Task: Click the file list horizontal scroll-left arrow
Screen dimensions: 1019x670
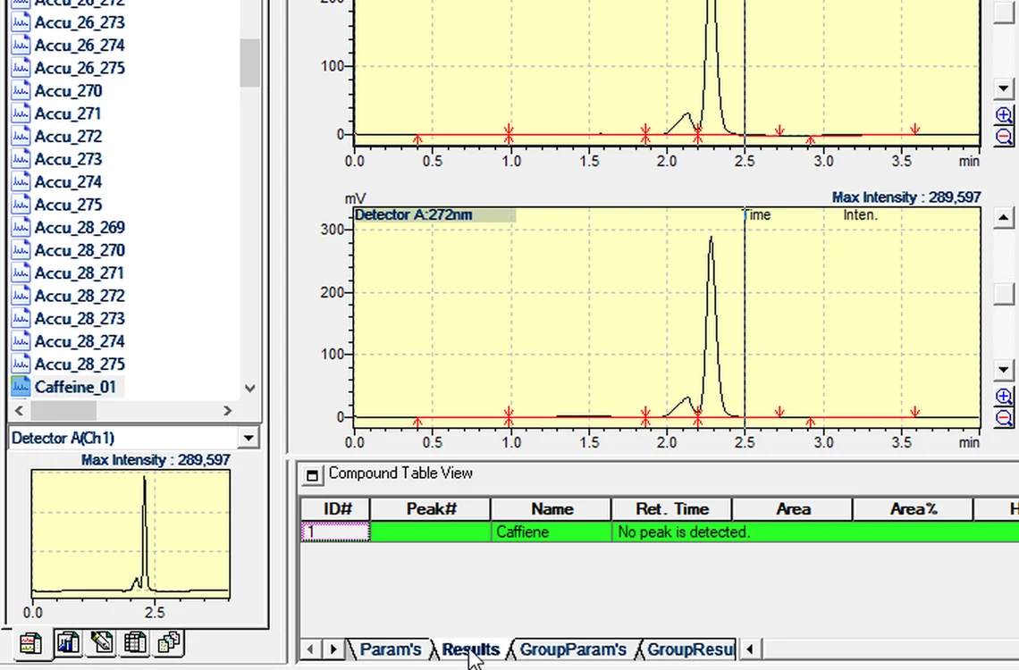Action: [x=19, y=411]
